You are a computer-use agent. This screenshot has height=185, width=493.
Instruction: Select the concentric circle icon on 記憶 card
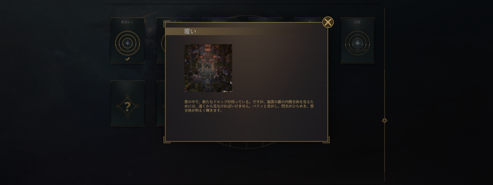click(x=357, y=43)
